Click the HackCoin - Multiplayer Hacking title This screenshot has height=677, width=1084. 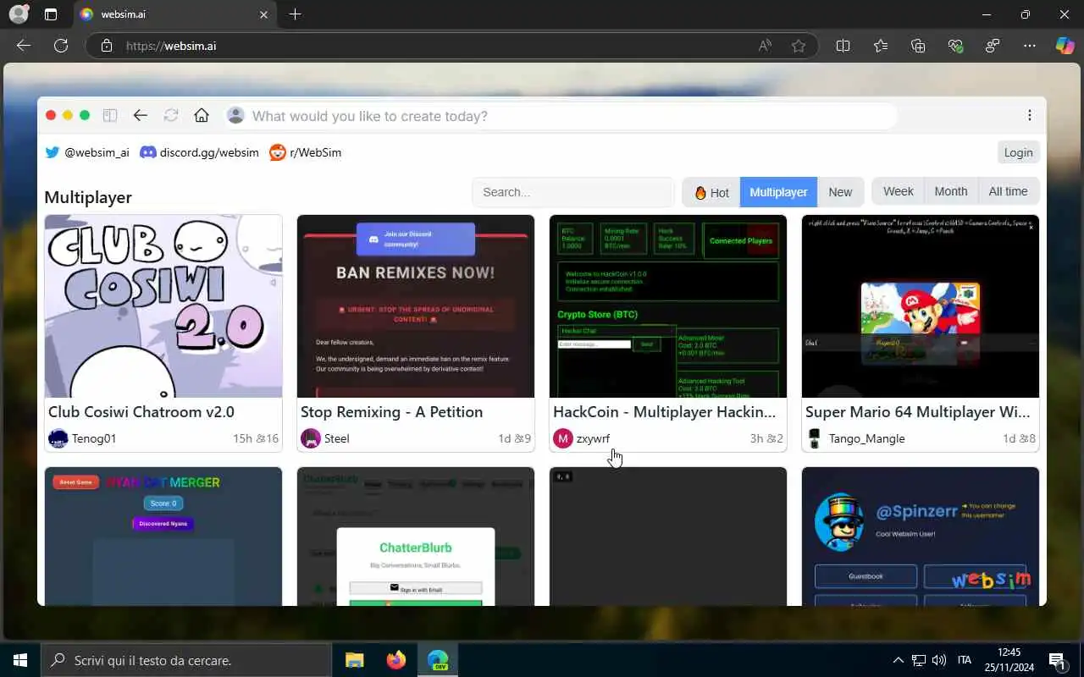(x=665, y=412)
